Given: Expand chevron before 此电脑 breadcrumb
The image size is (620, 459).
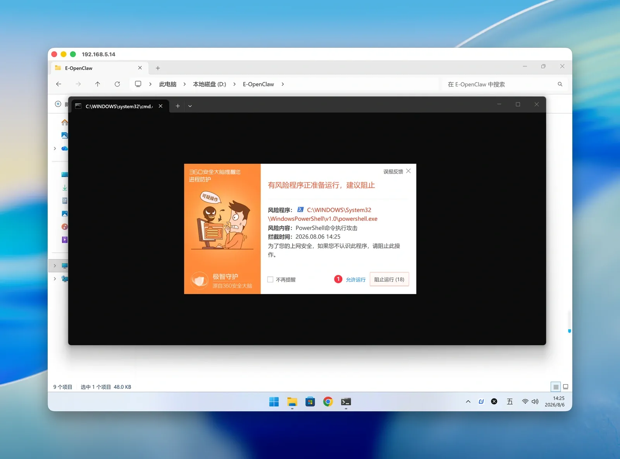Looking at the screenshot, I should tap(150, 84).
